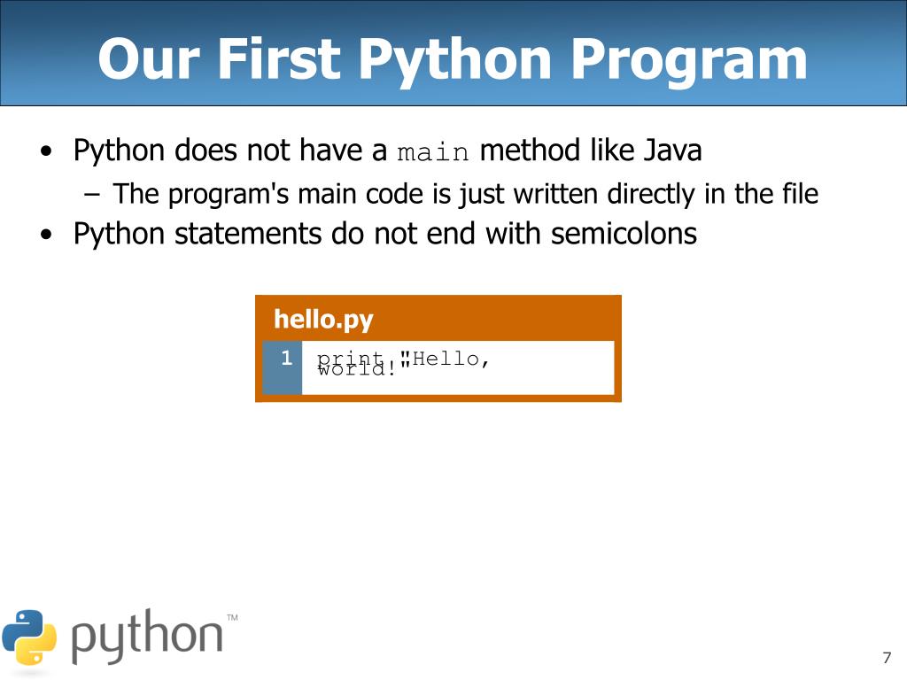Click the word semicolons in second bullet
Screen dimensions: 907x680
pos(624,234)
